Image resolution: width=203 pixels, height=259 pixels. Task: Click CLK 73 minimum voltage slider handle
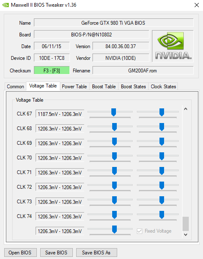click(114, 200)
